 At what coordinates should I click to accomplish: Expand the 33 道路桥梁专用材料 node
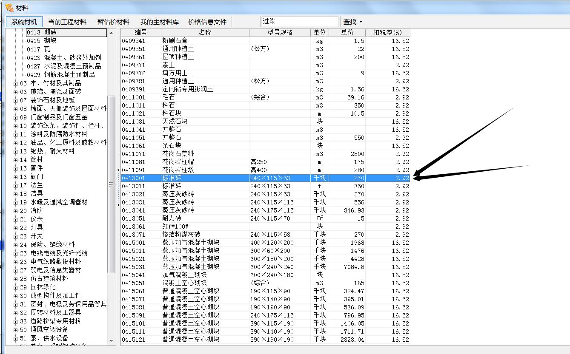click(x=16, y=321)
